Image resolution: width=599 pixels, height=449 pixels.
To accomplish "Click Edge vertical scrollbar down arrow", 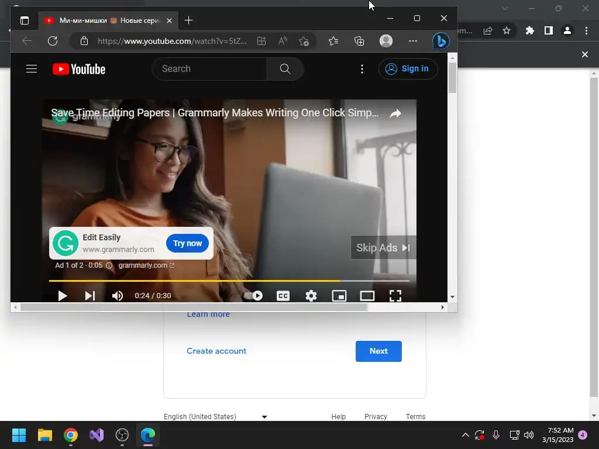I will click(x=452, y=296).
